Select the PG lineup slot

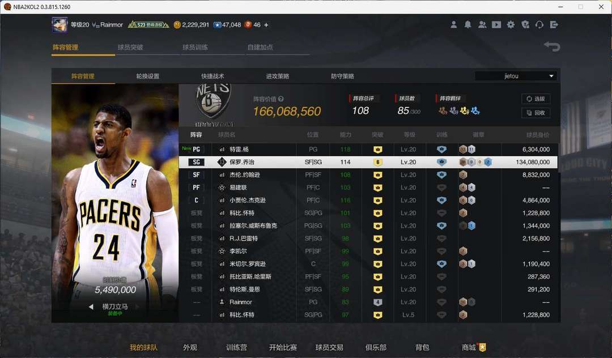pyautogui.click(x=196, y=150)
